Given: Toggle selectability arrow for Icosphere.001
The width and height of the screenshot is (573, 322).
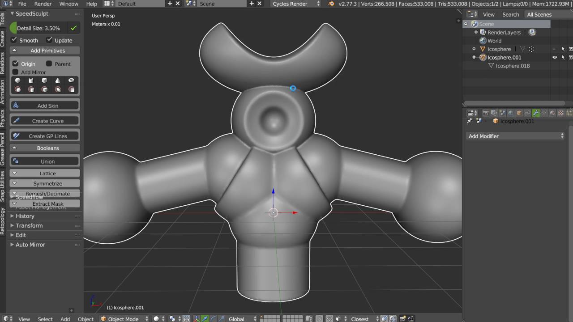Looking at the screenshot, I should click(x=563, y=57).
